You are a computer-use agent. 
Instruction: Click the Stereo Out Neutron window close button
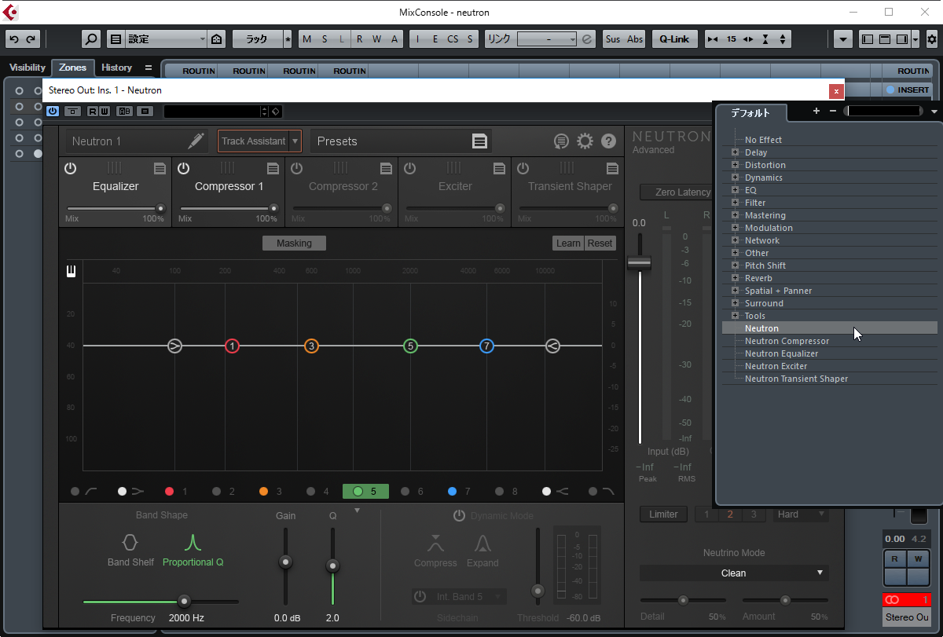[x=837, y=91]
